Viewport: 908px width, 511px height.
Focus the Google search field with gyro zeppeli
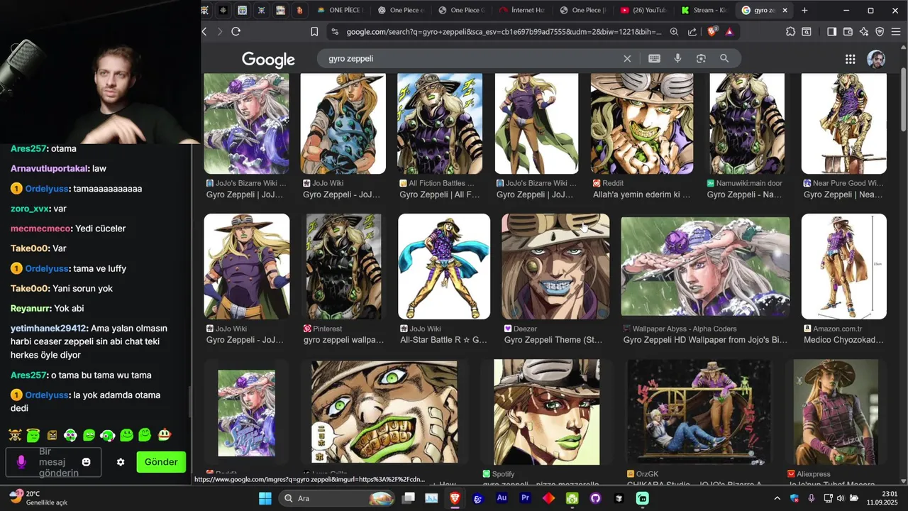click(x=468, y=59)
